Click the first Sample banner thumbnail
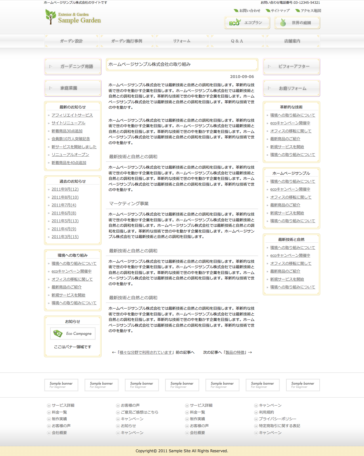Viewport: 364px width, 456px height. click(x=61, y=385)
